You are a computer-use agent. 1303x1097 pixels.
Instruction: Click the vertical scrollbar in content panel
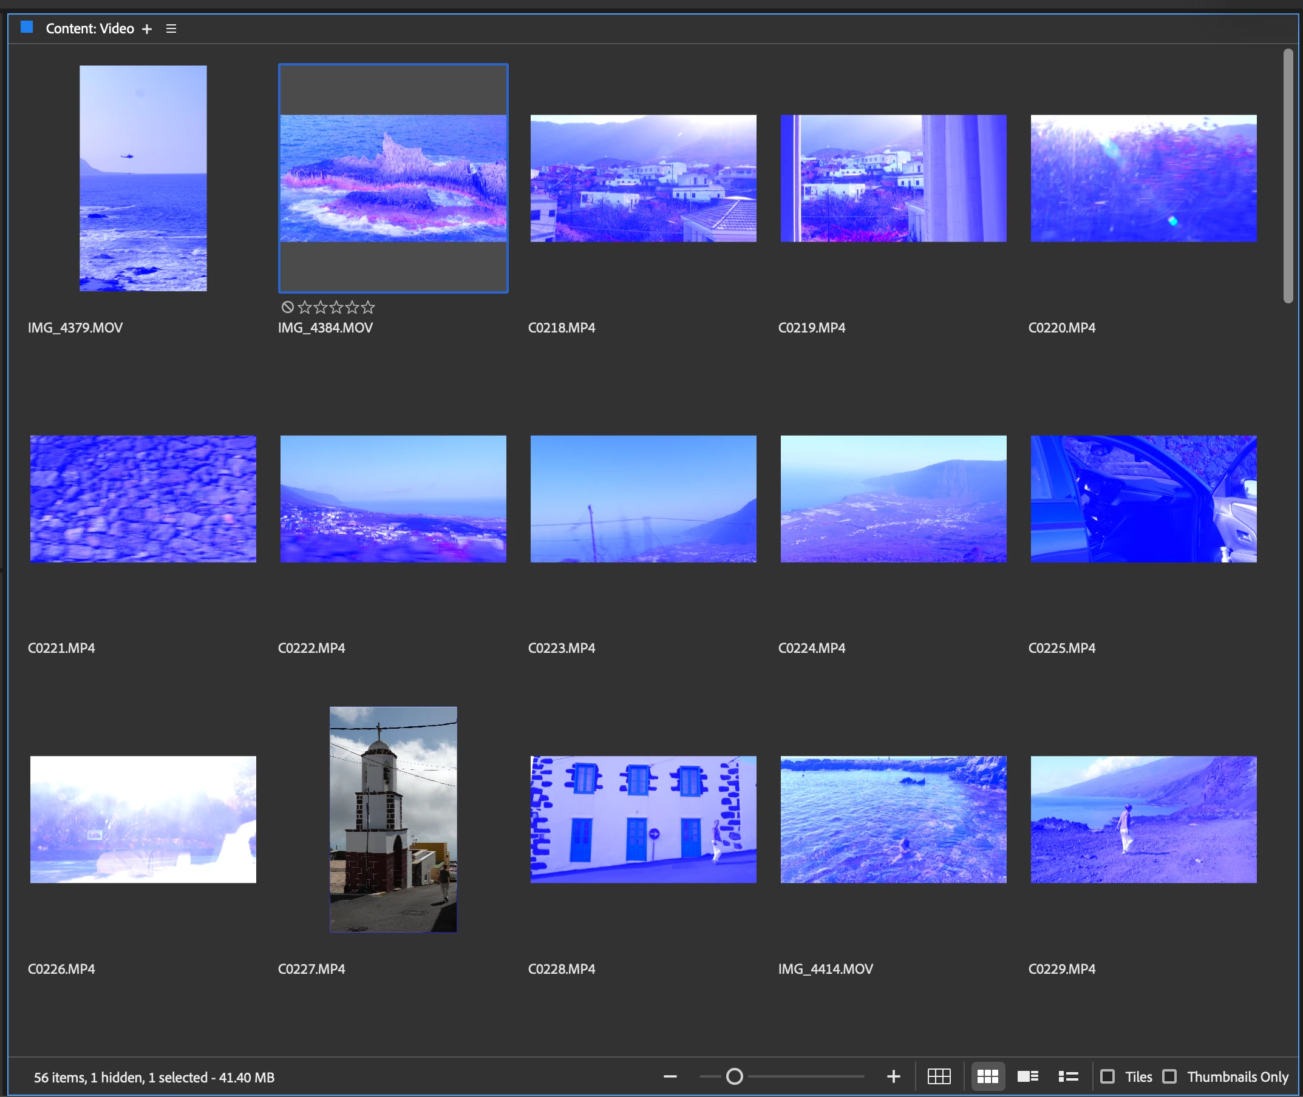click(1287, 176)
